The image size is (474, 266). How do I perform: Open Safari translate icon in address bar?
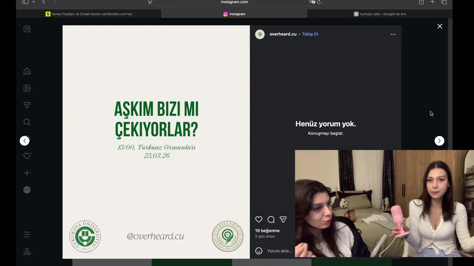coord(312,2)
